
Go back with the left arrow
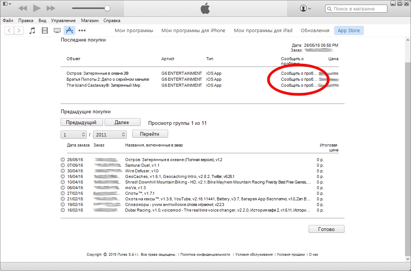tap(9, 30)
